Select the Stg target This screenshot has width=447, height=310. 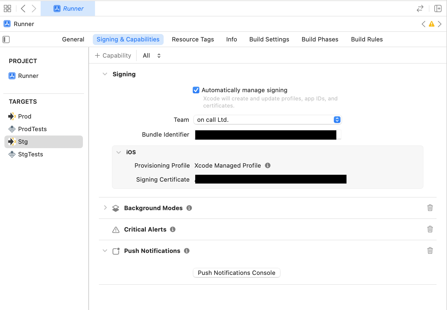tap(44, 142)
